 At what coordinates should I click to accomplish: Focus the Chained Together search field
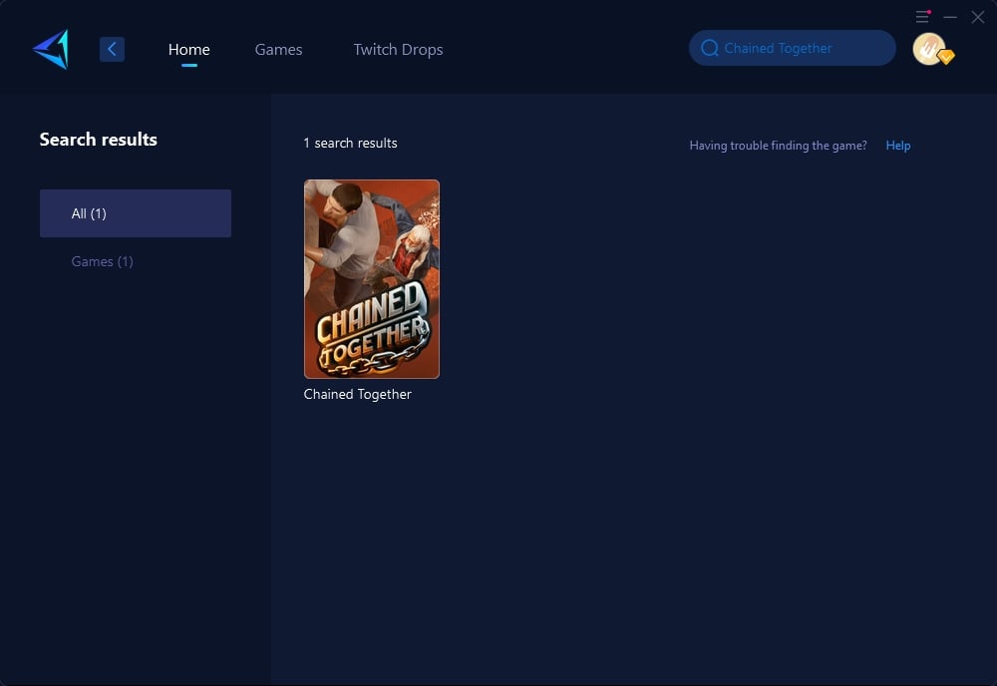coord(793,48)
